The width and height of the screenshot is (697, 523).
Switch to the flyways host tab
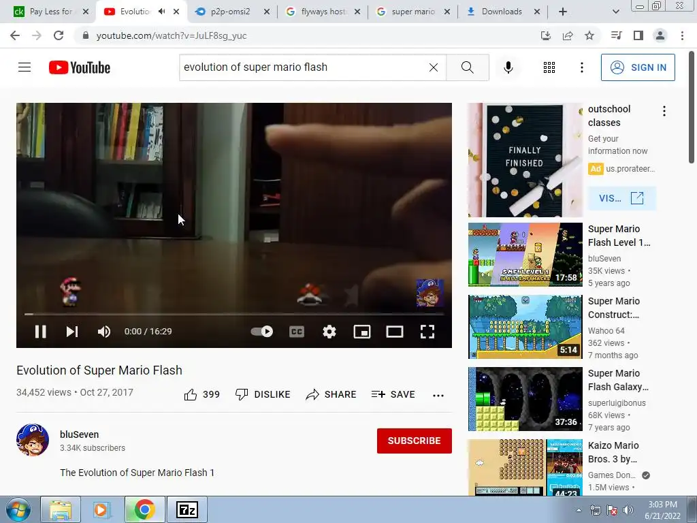click(323, 12)
